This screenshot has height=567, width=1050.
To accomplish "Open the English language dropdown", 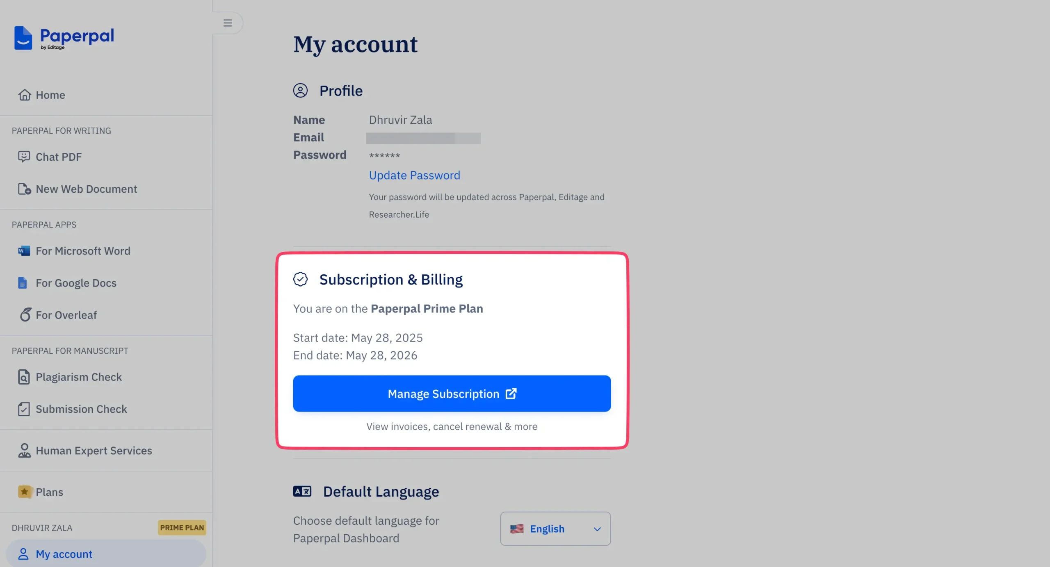I will pos(555,528).
